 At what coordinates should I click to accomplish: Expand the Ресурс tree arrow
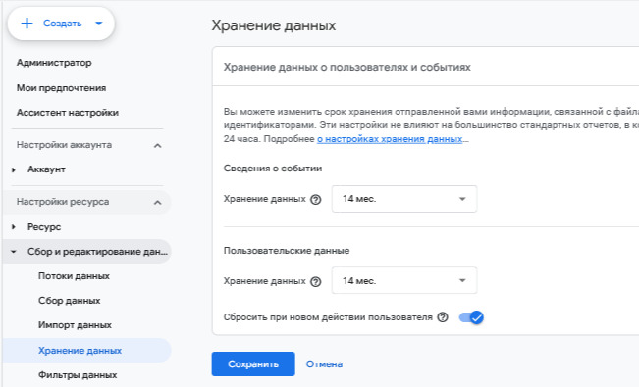click(14, 227)
